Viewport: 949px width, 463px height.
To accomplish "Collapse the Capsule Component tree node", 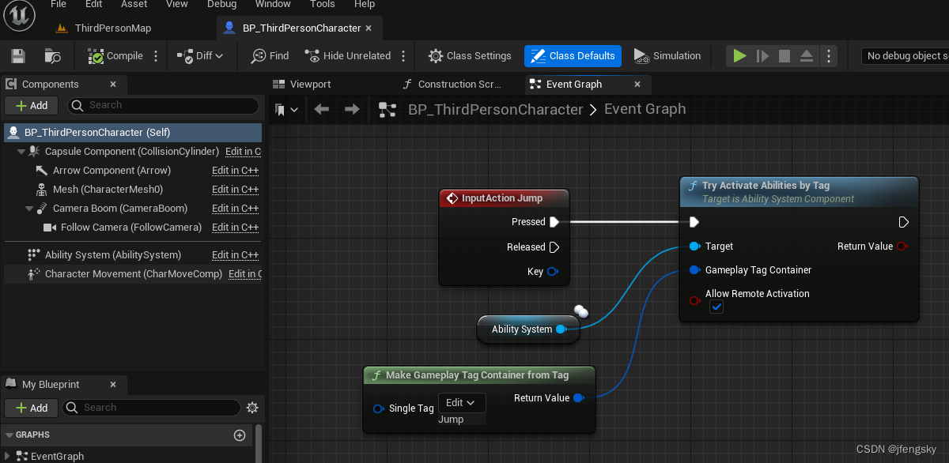I will pos(21,151).
